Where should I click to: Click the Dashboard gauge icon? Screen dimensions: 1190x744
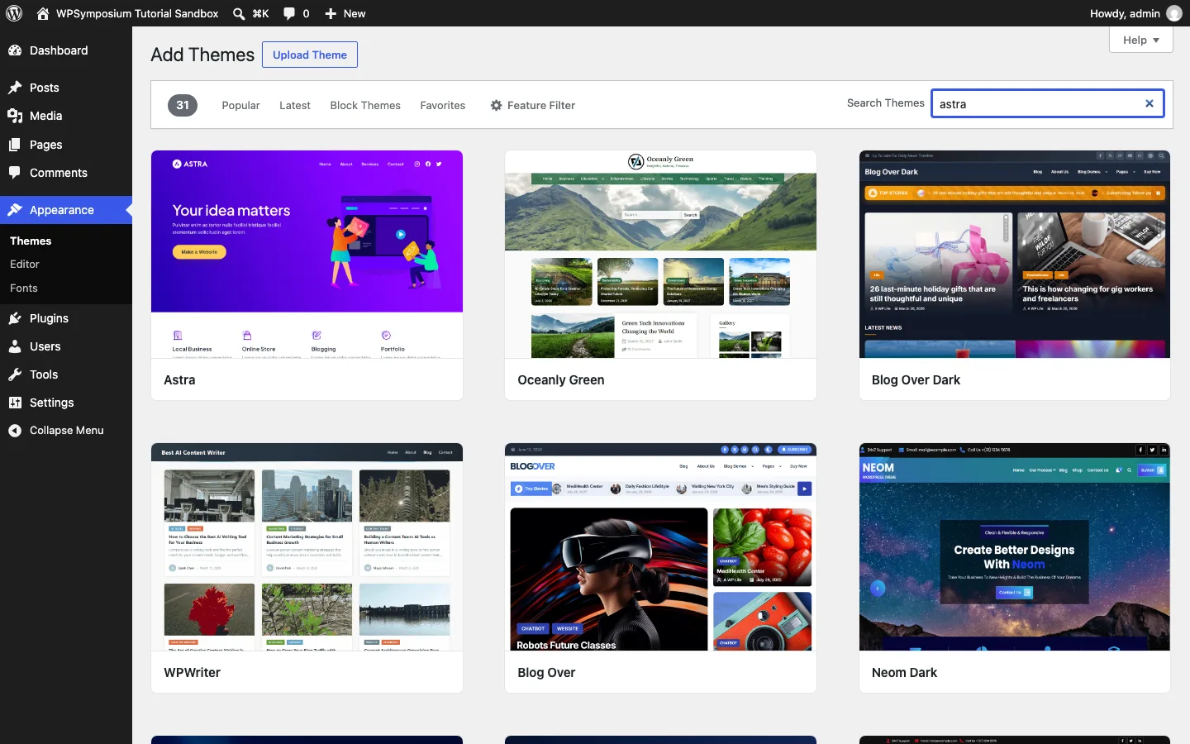click(15, 50)
